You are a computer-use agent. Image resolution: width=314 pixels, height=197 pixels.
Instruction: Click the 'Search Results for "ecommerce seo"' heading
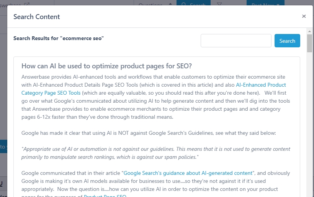(59, 38)
